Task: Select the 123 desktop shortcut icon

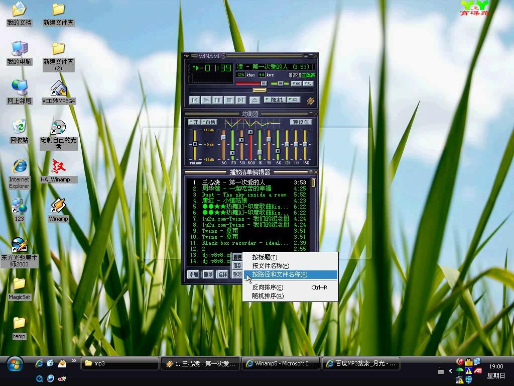Action: point(20,210)
